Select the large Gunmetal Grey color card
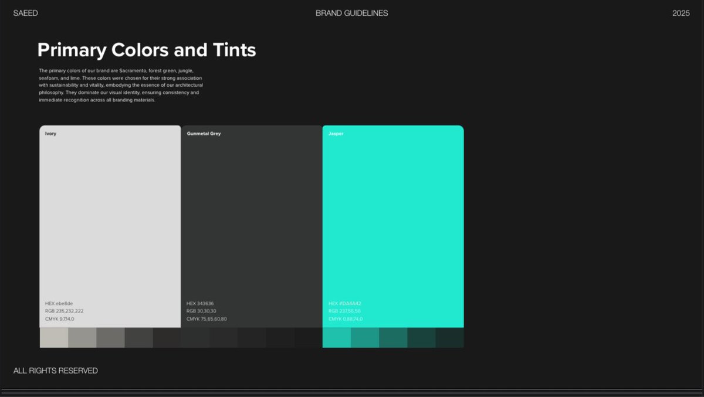This screenshot has width=704, height=397. 252,226
